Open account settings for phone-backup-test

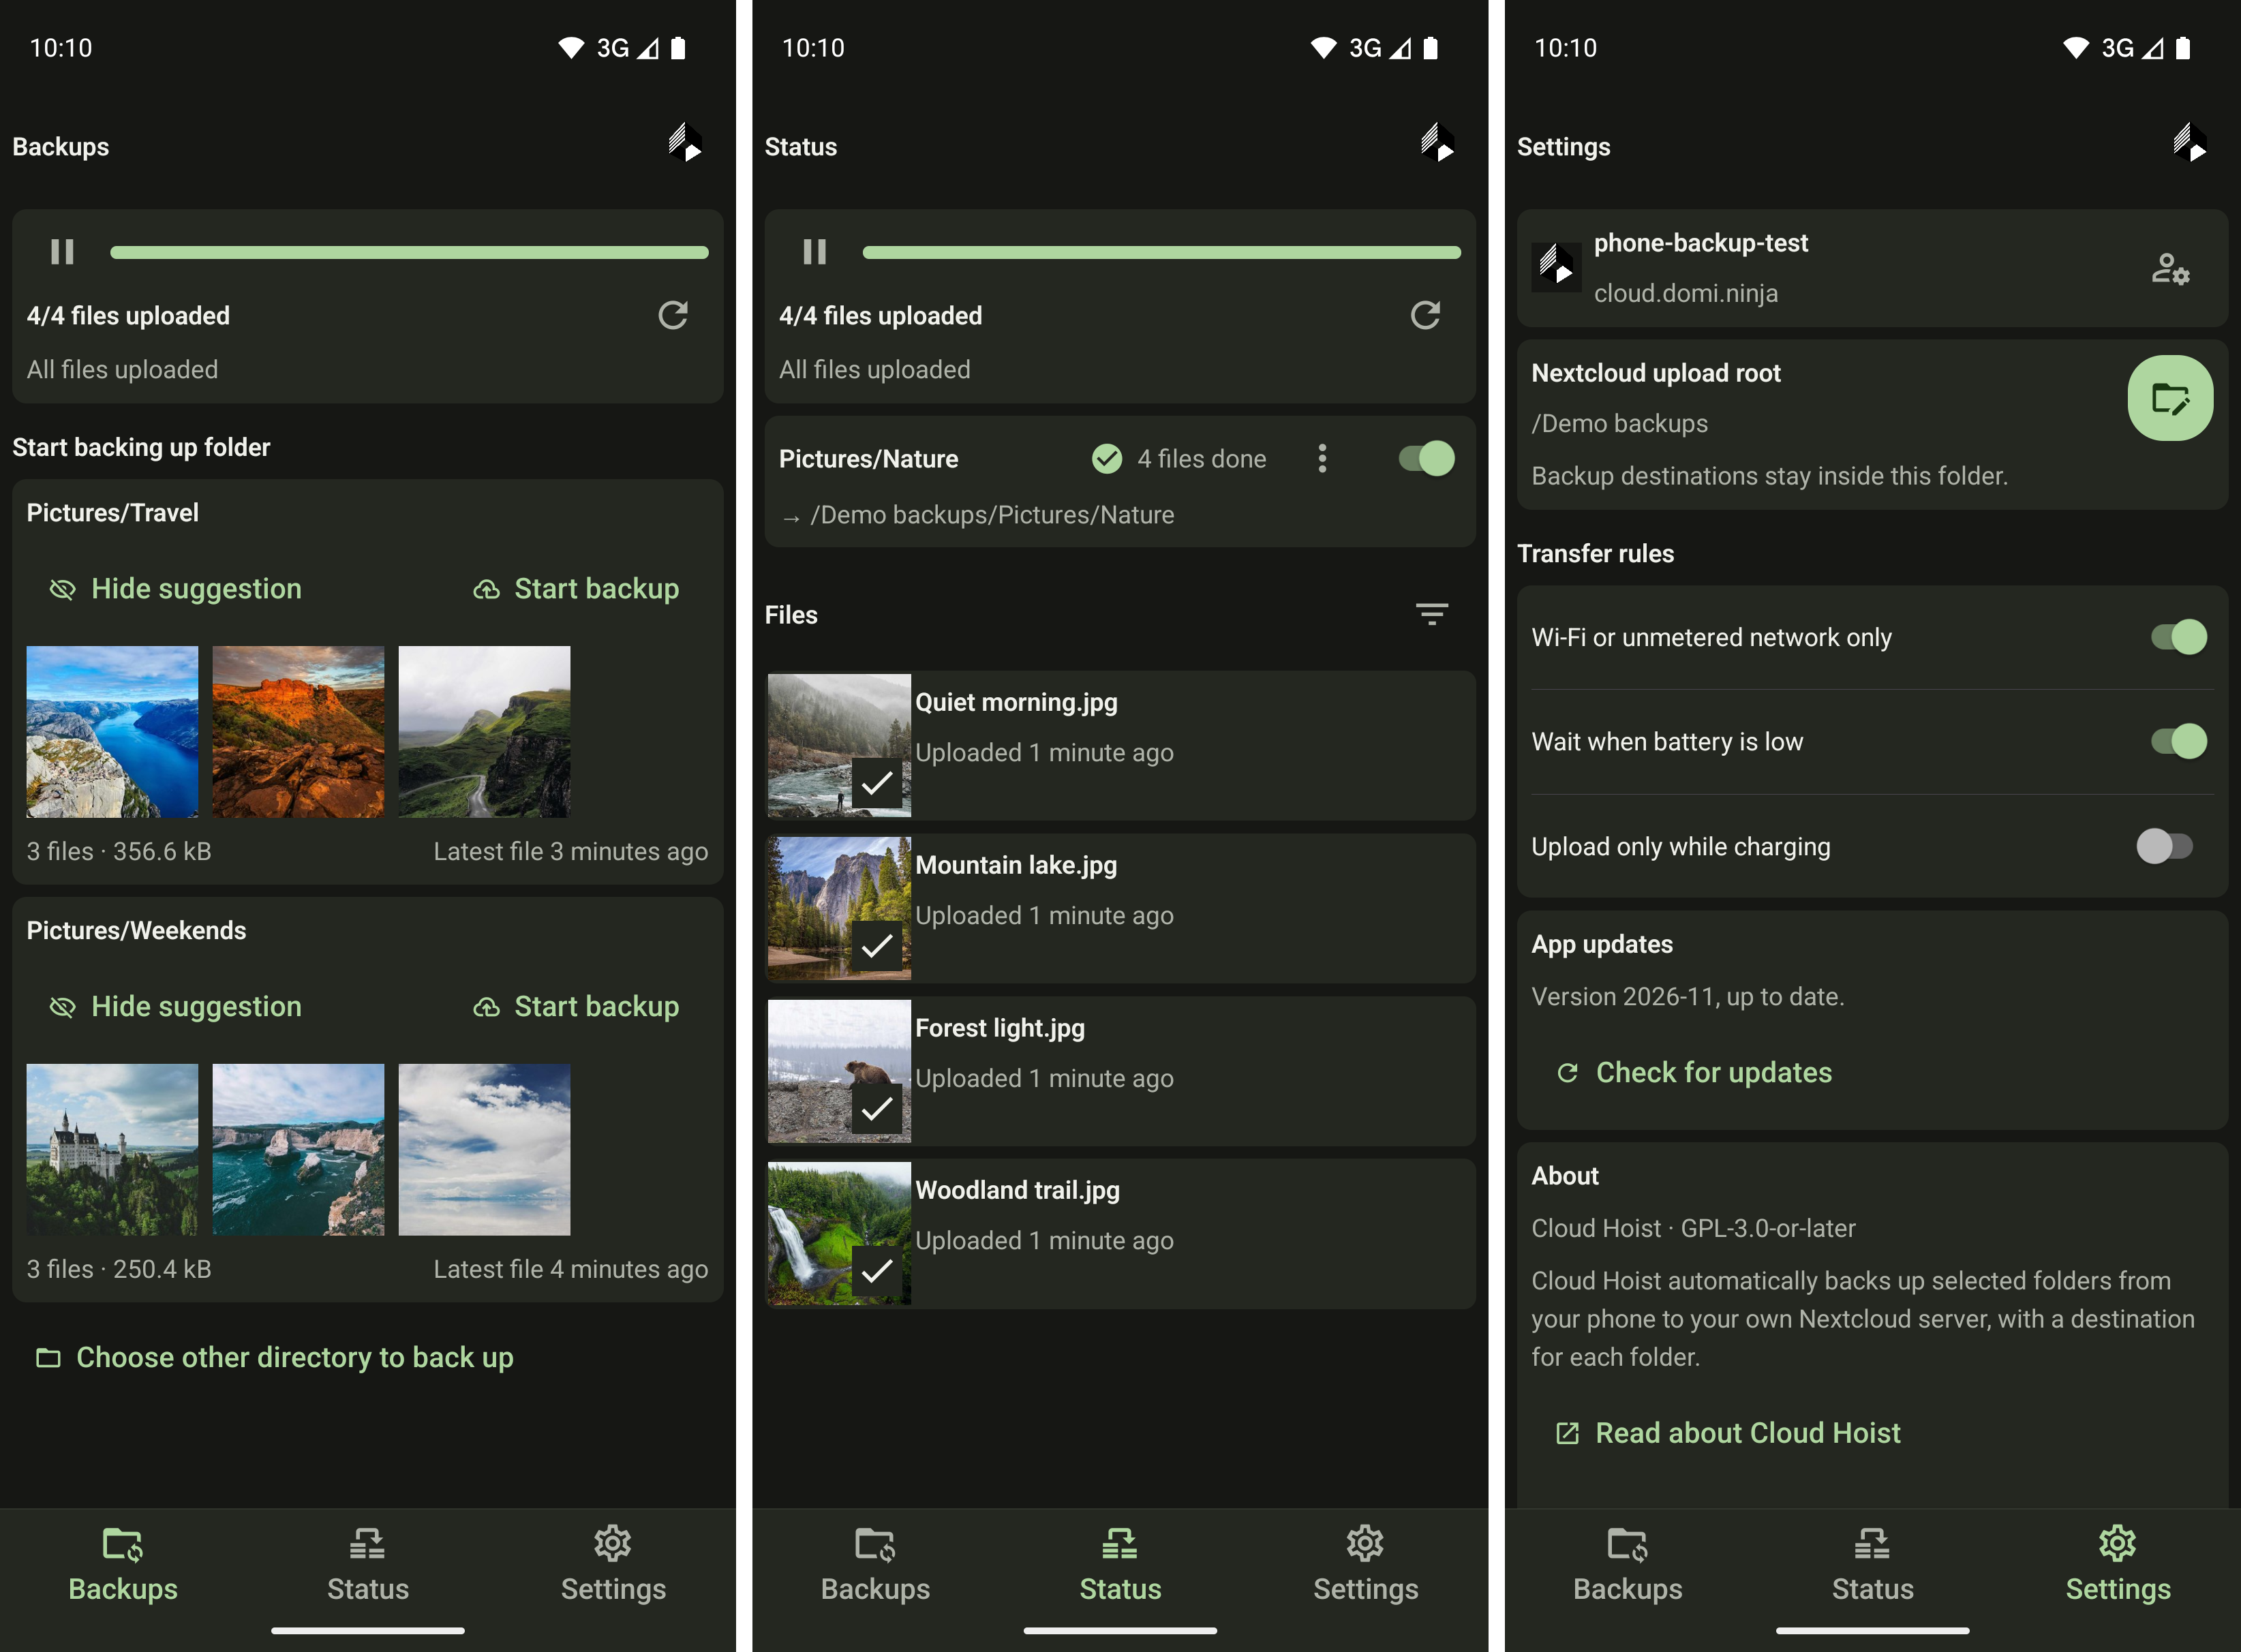click(2170, 269)
